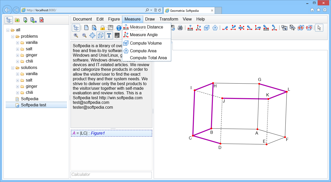Choose Compute Total Area menu entry
This screenshot has width=331, height=182.
click(146, 58)
